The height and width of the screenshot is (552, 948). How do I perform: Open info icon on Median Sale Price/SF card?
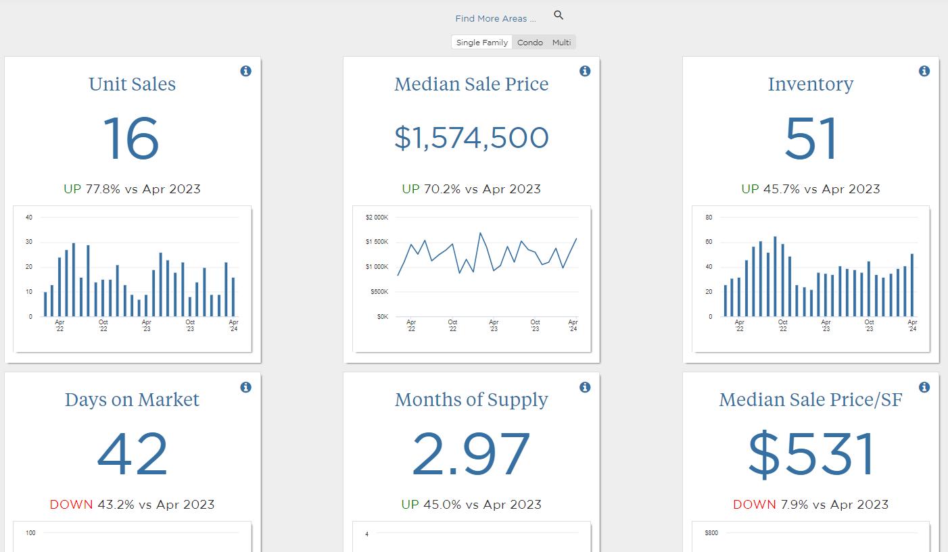(924, 387)
